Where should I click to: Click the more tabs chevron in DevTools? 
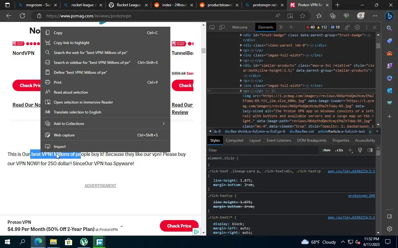[x=281, y=27]
